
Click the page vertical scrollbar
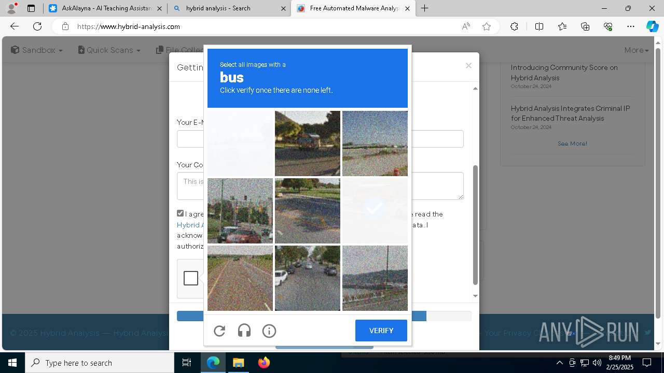click(x=658, y=184)
